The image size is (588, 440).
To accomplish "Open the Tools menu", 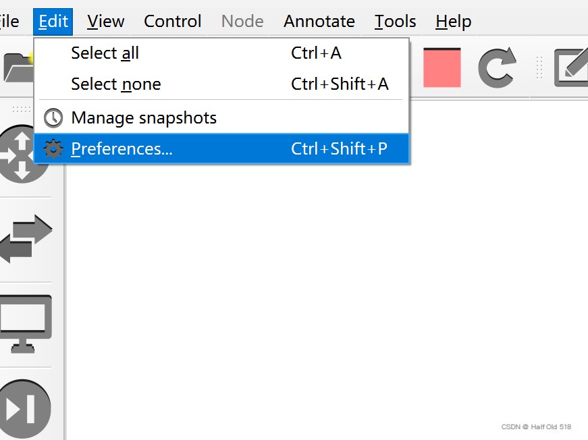I will click(x=395, y=22).
